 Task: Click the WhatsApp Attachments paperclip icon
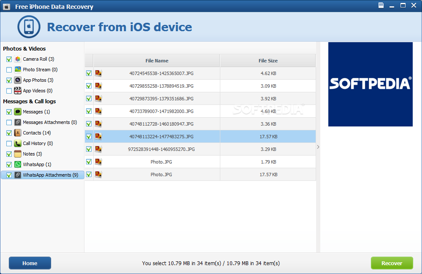point(18,175)
